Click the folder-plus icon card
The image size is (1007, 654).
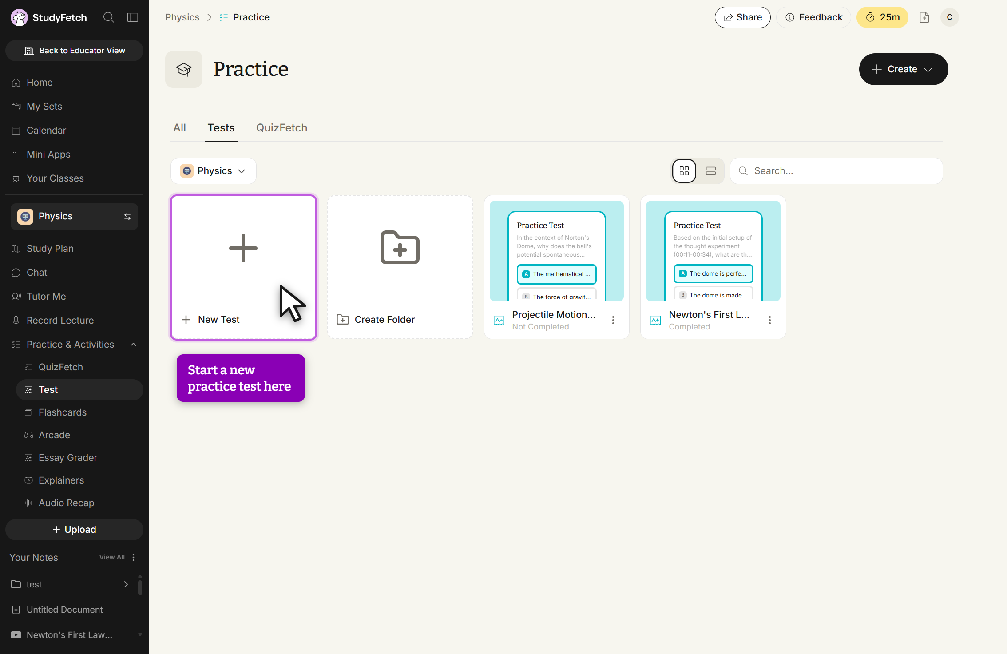point(400,247)
